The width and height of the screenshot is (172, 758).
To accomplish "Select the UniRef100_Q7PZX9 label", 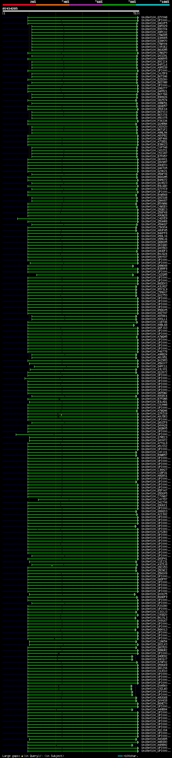I will point(154,414).
